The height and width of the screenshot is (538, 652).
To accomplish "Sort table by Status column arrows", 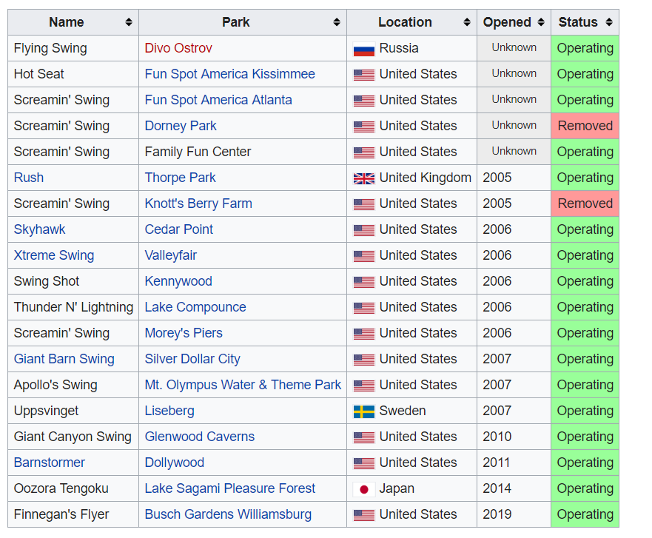I will tap(609, 22).
